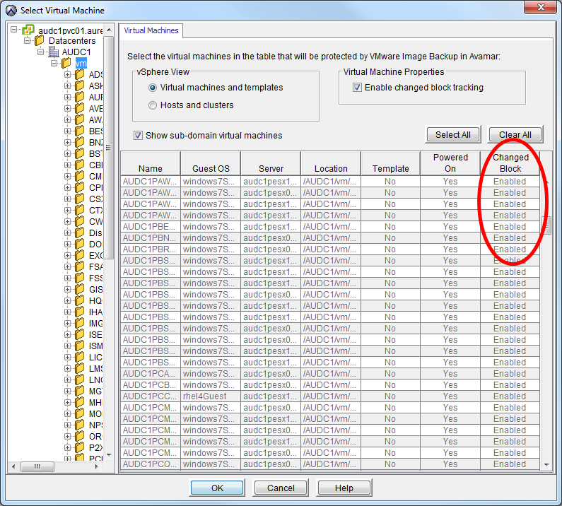This screenshot has height=506, width=562.
Task: Click the ADS folder icon
Action: [x=80, y=74]
